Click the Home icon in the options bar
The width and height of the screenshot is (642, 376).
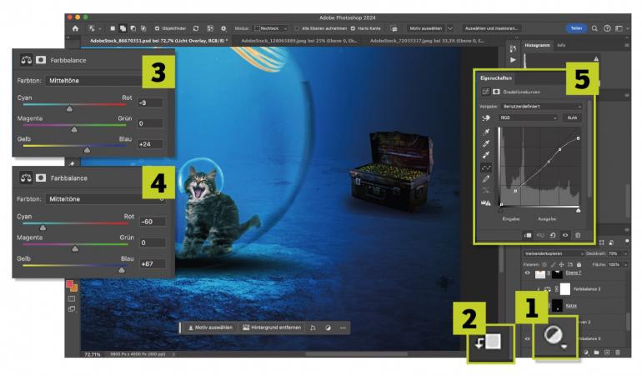(75, 28)
